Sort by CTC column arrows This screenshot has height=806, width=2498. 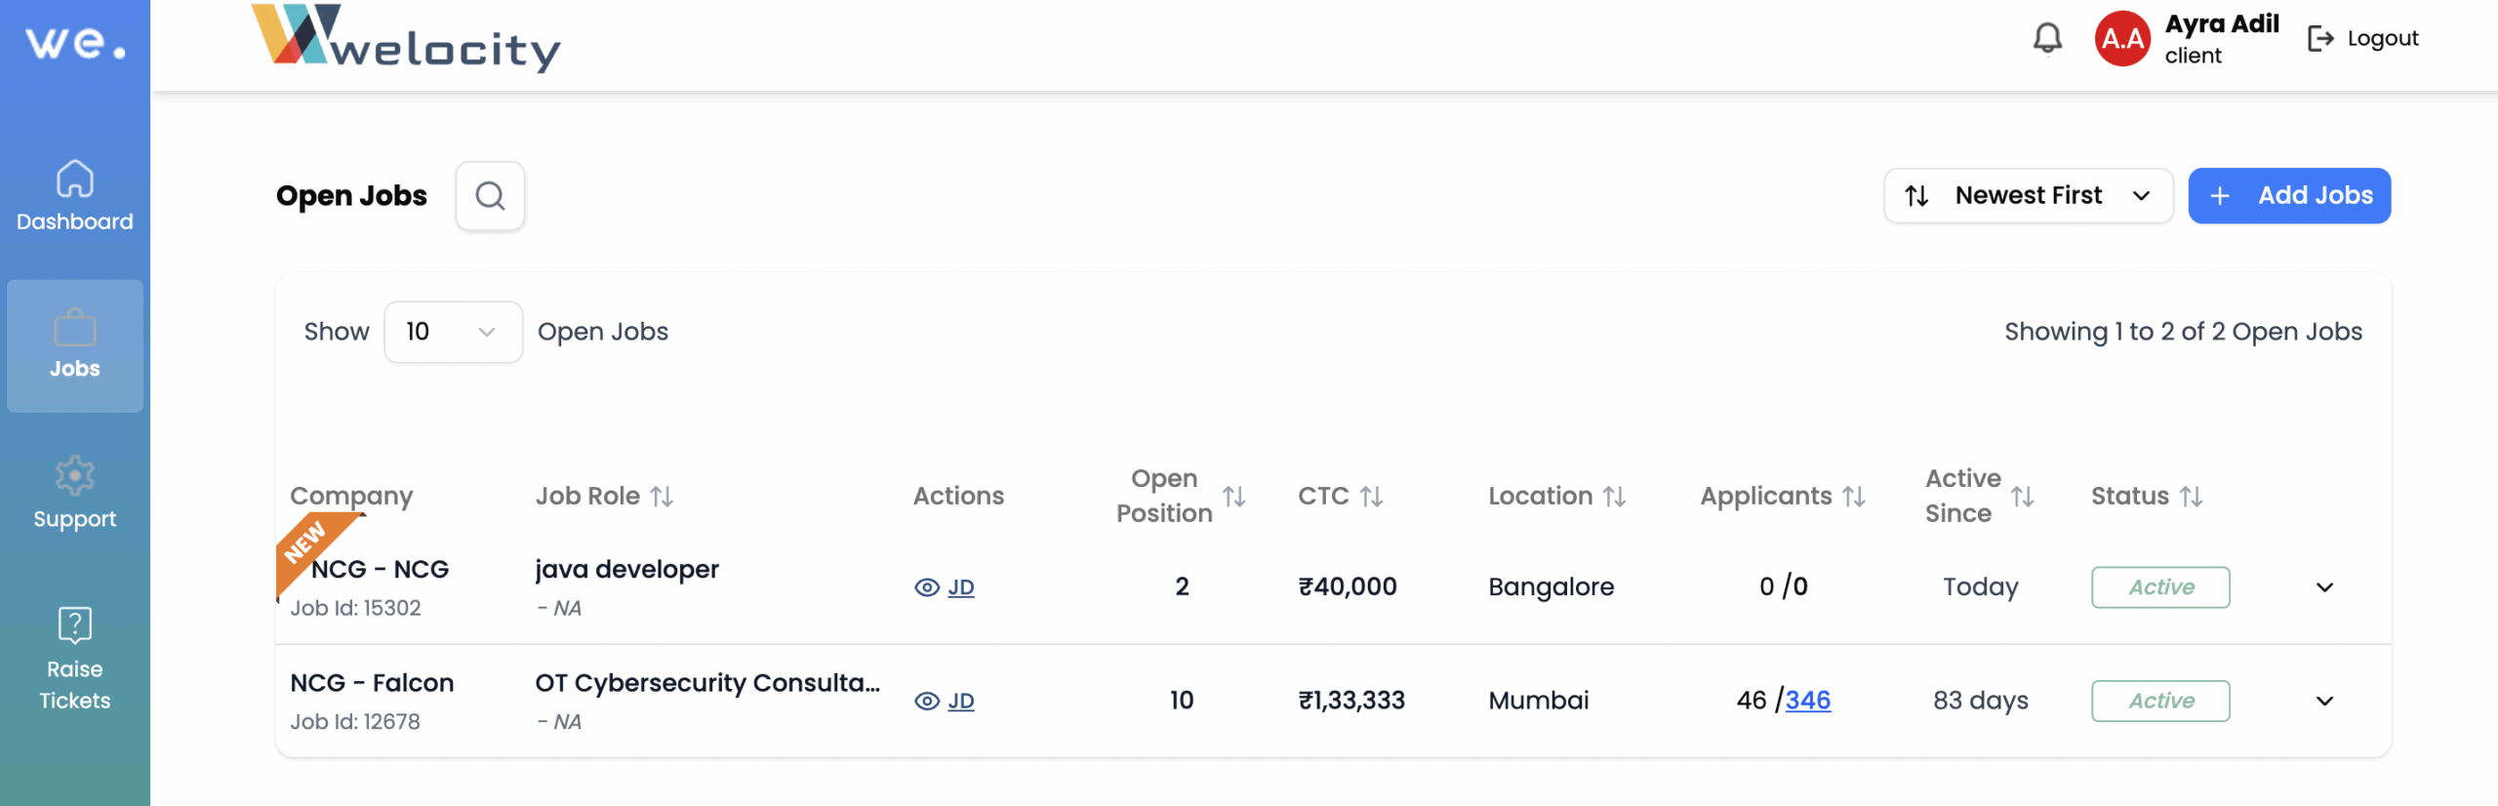1371,497
